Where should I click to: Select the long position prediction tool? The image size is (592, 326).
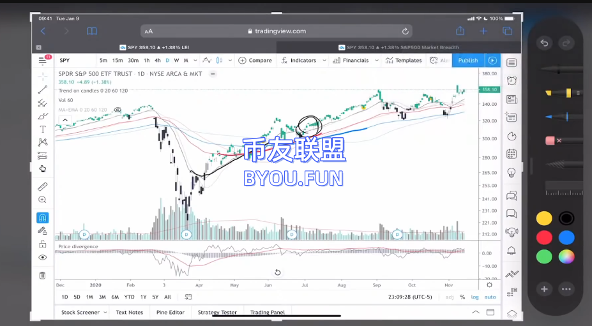(x=43, y=156)
